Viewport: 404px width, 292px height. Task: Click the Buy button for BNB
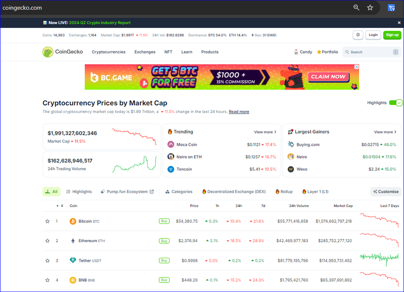(x=164, y=280)
